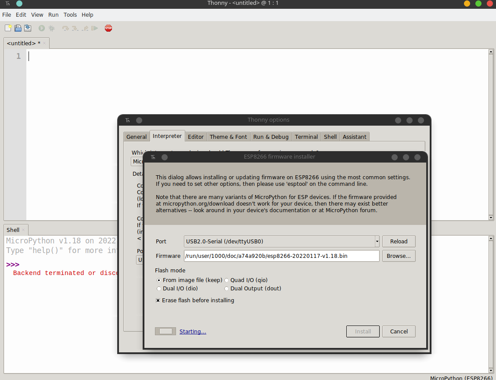Click the Firmware file path field

(x=281, y=256)
